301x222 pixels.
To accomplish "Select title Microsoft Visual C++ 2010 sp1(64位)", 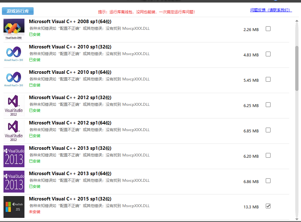I will tap(70, 72).
